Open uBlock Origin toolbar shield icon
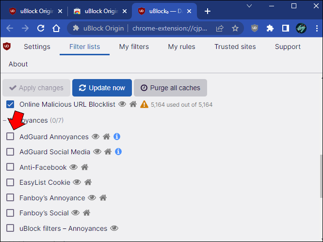 [x=255, y=28]
